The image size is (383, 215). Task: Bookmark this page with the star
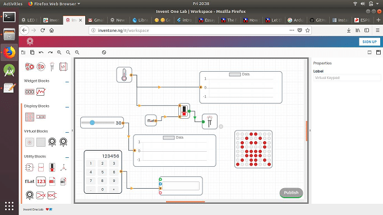[x=307, y=30]
